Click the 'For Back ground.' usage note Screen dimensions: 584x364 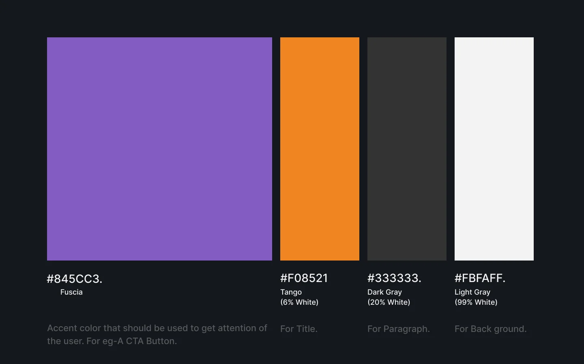click(490, 329)
